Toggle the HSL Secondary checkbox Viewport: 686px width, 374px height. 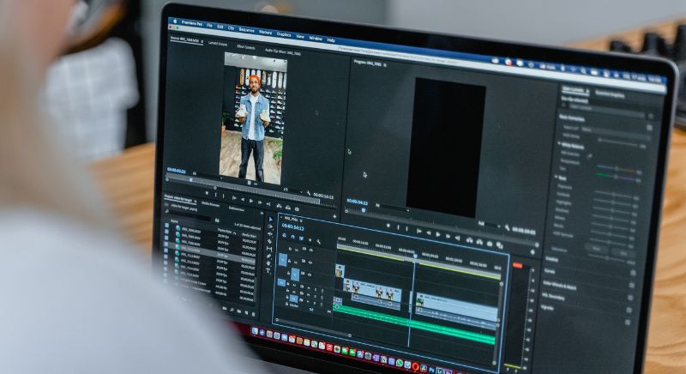(x=629, y=310)
